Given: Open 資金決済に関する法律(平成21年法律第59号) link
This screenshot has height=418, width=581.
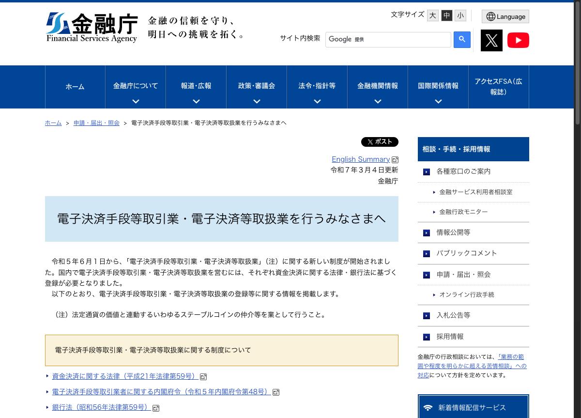Looking at the screenshot, I should [x=125, y=376].
